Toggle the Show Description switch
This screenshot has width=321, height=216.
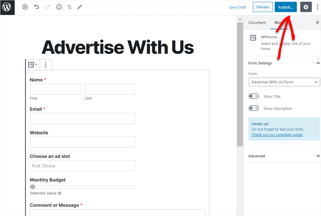pyautogui.click(x=254, y=108)
